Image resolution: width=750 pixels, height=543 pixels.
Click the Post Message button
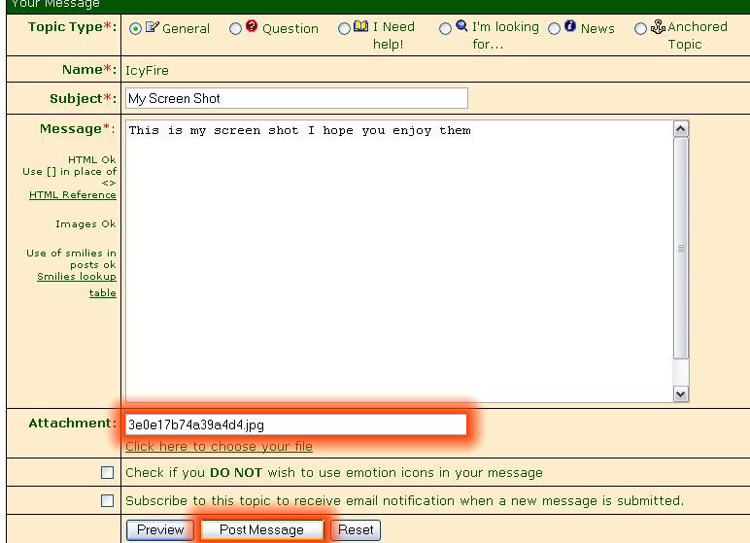tap(261, 530)
